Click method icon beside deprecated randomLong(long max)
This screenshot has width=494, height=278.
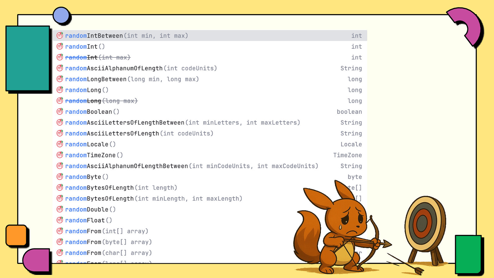60,101
